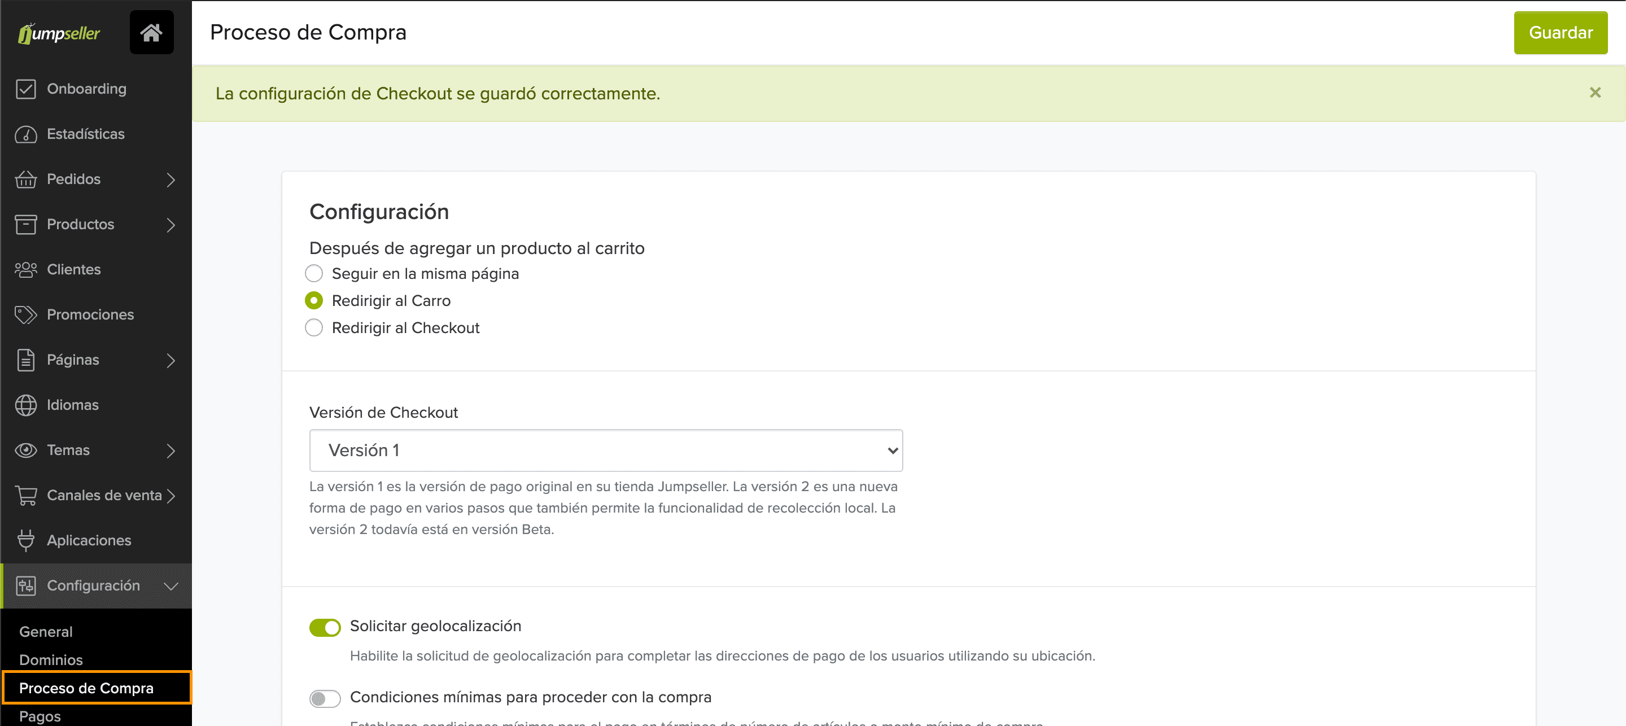
Task: Click the Jumpseller logo
Action: 59,33
